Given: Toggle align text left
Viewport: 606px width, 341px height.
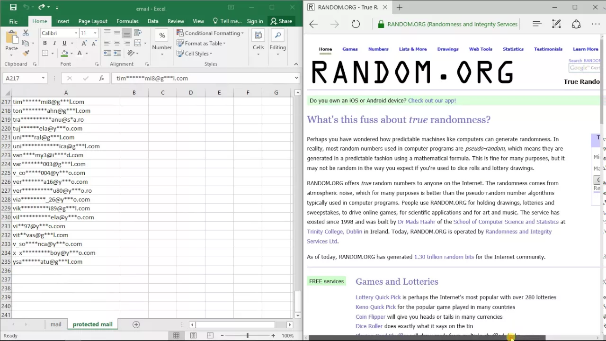Looking at the screenshot, I should [107, 43].
